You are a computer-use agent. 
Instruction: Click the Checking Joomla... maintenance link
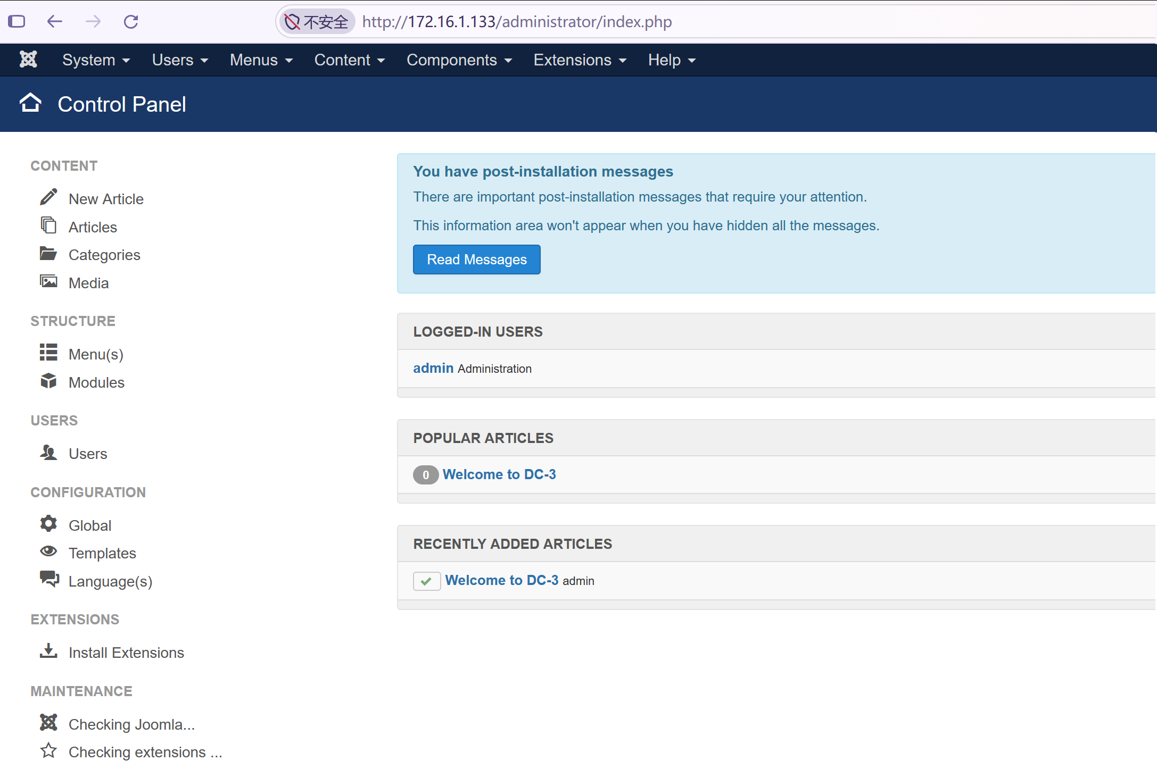coord(132,724)
